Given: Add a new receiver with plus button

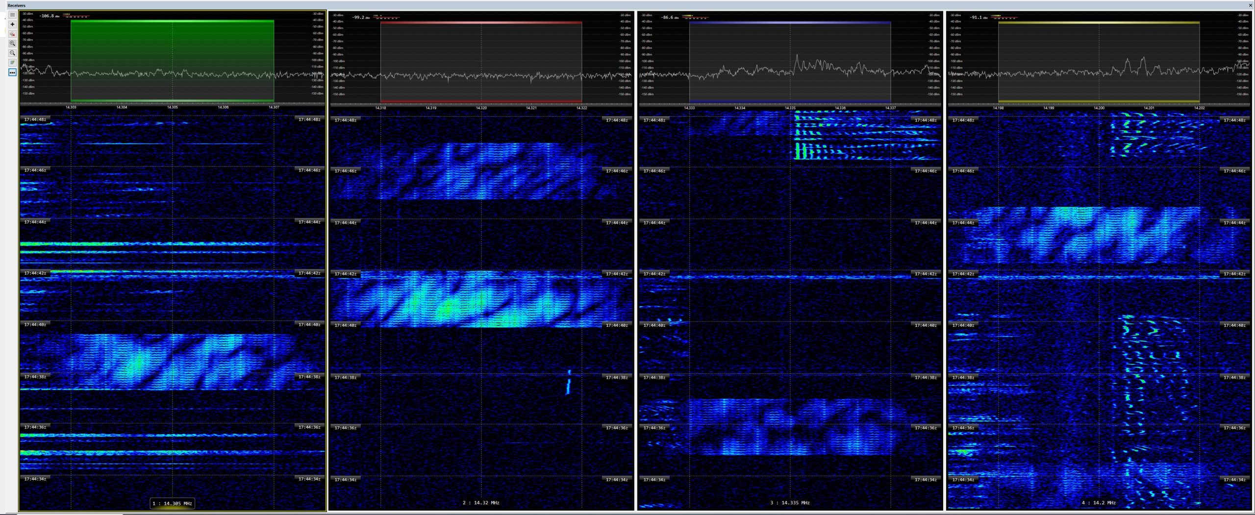Looking at the screenshot, I should pos(13,25).
